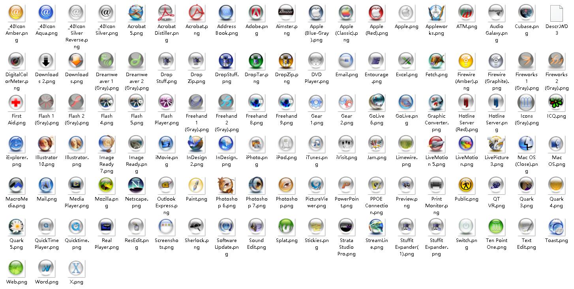Click the Freehand 8.png icon
Screen dimensions: 574x289
tap(256, 102)
